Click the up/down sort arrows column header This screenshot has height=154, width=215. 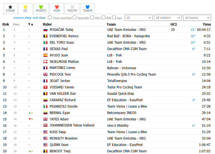[31, 24]
